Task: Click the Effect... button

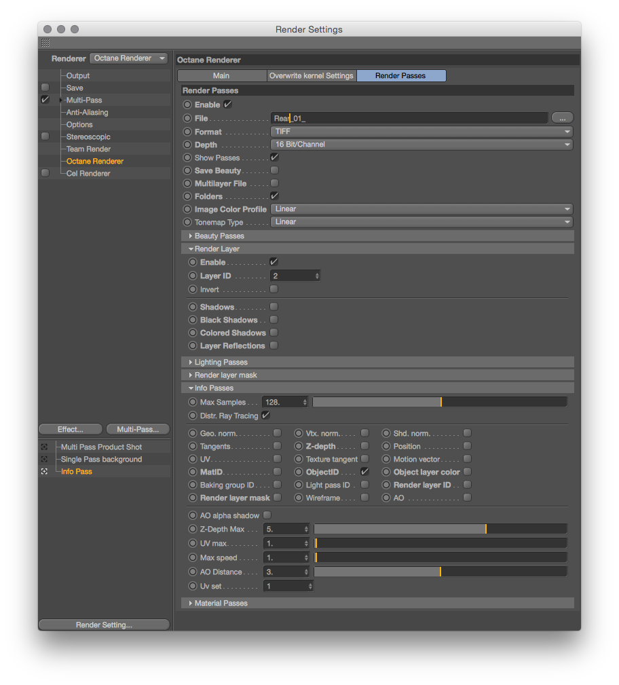Action: click(71, 430)
